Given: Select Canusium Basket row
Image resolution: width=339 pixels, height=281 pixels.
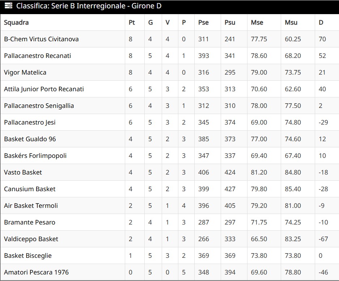Looking at the screenshot, I should pos(30,189).
